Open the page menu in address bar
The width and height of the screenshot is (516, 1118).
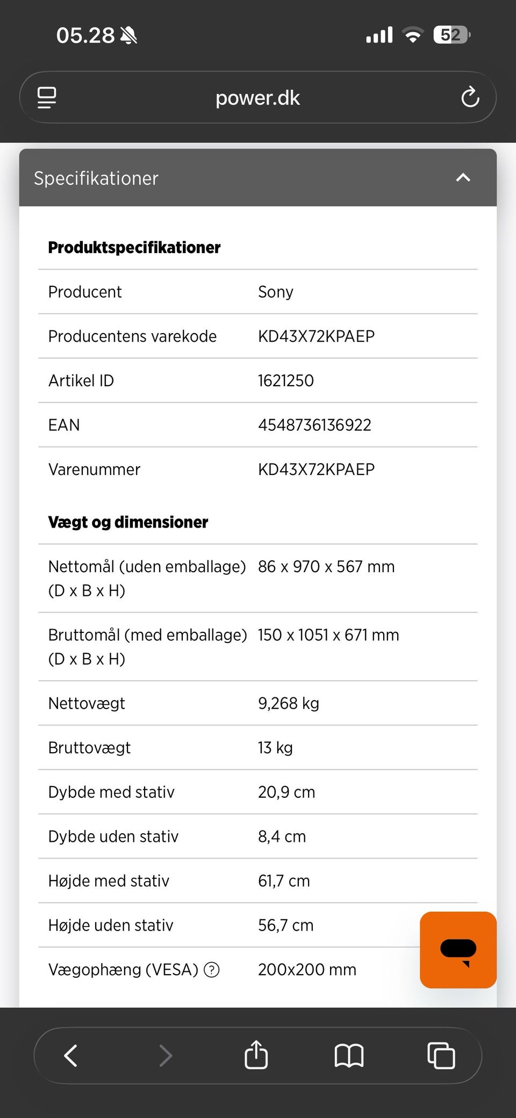(47, 98)
